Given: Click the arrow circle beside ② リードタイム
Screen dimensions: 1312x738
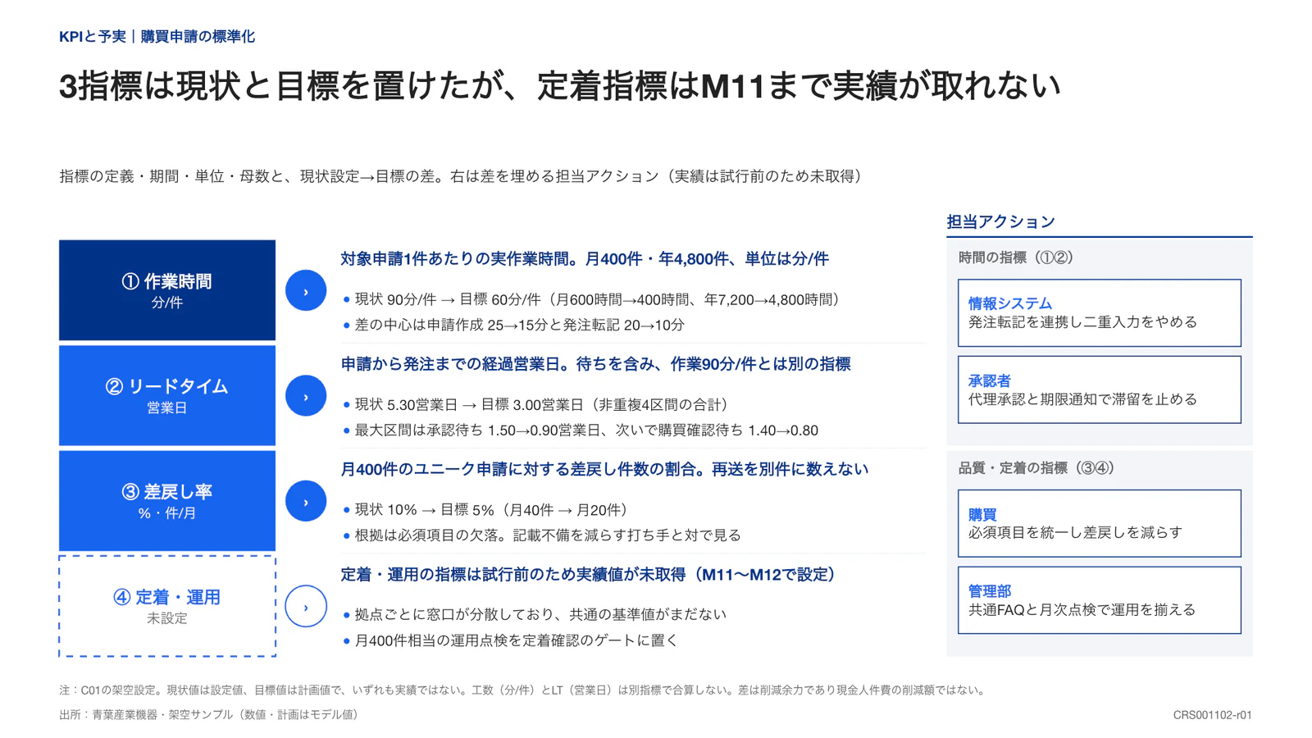Looking at the screenshot, I should click(306, 395).
